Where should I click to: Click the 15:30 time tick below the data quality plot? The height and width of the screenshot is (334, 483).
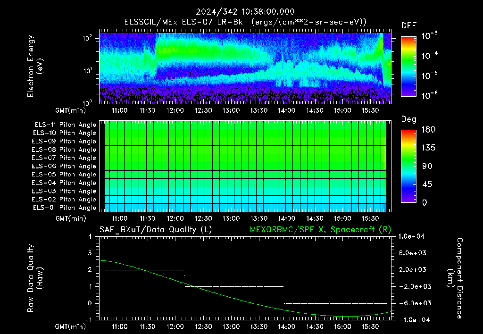pos(370,326)
